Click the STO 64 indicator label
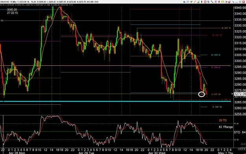This screenshot has height=154, width=246. 240,132
